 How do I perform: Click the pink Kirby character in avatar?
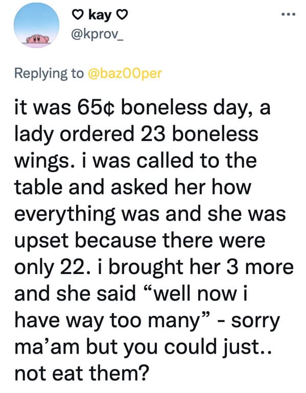click(x=38, y=39)
